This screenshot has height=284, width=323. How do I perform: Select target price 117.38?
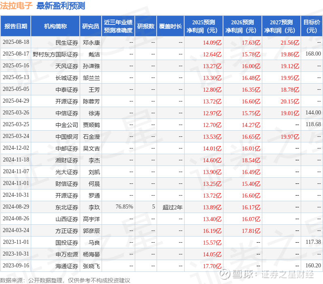pyautogui.click(x=313, y=242)
